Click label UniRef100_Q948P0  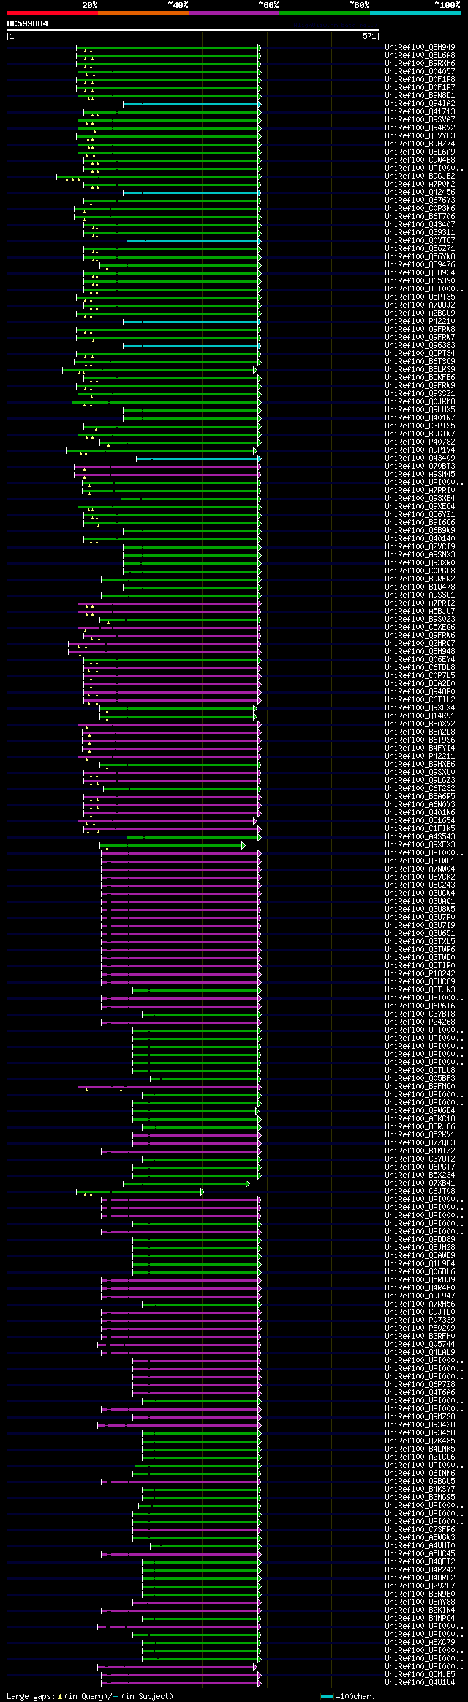pyautogui.click(x=420, y=692)
